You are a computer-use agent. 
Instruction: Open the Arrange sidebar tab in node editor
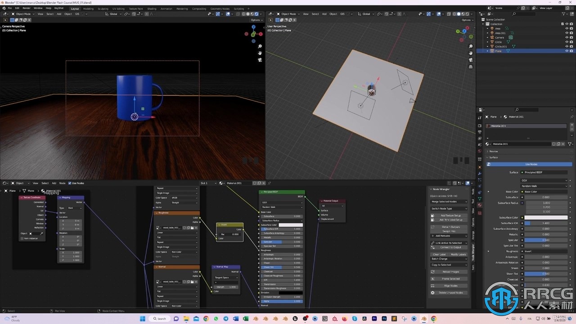tap(473, 235)
